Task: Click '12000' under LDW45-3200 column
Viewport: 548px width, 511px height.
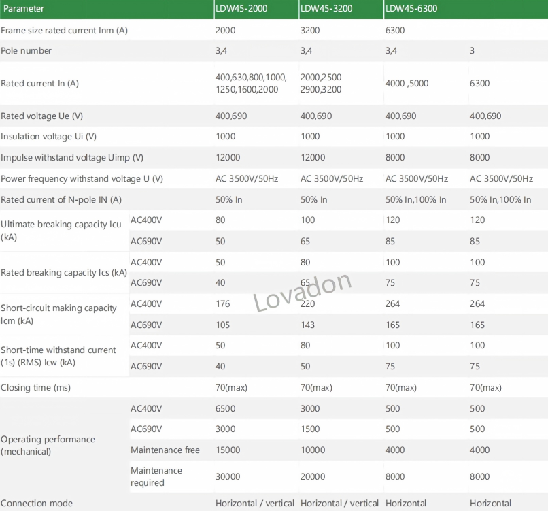Action: tap(313, 157)
